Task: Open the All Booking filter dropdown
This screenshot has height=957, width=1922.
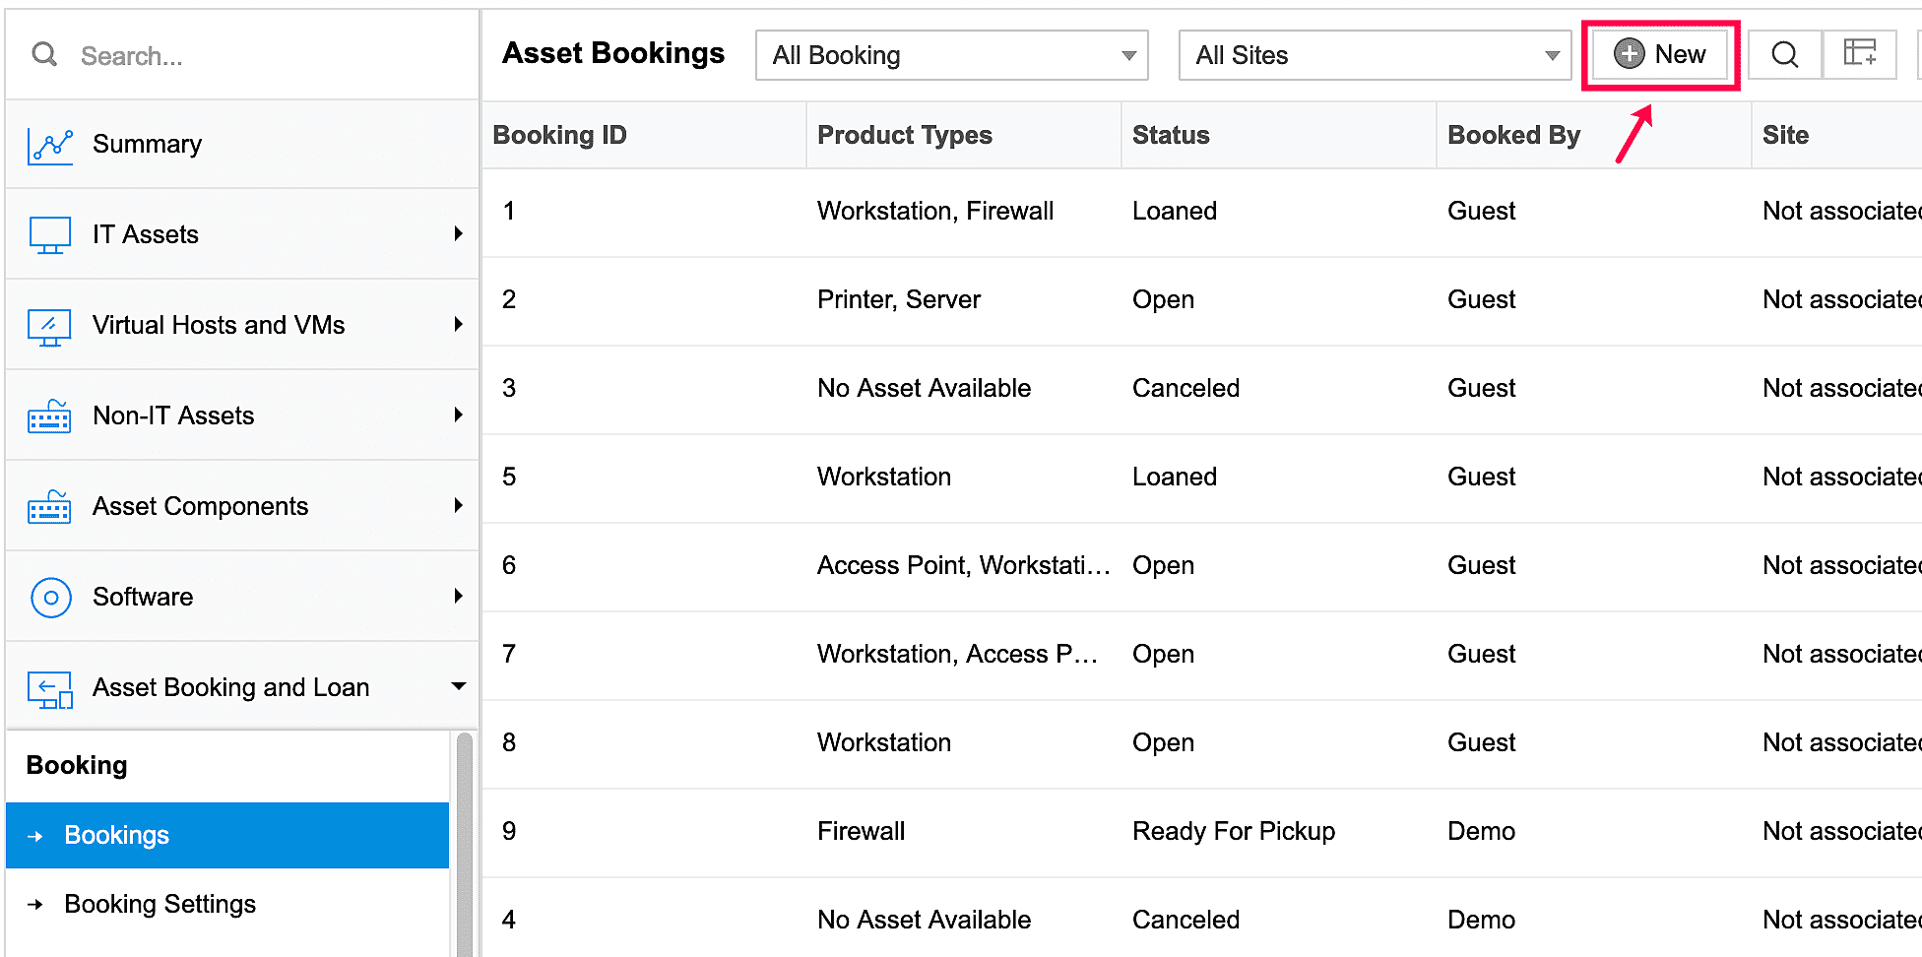Action: (951, 55)
